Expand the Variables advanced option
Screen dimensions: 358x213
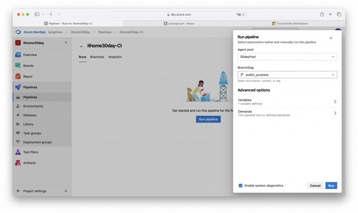tap(287, 102)
